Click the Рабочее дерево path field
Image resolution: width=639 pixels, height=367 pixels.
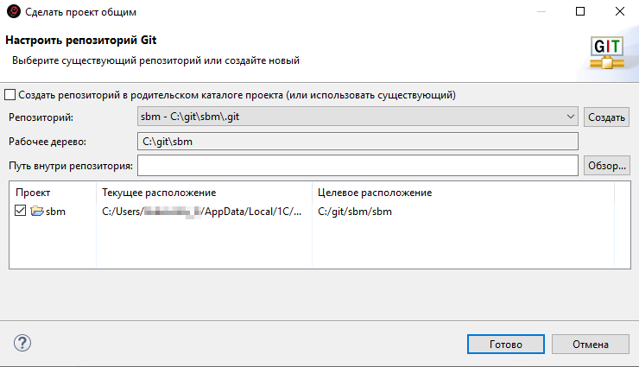(x=357, y=141)
